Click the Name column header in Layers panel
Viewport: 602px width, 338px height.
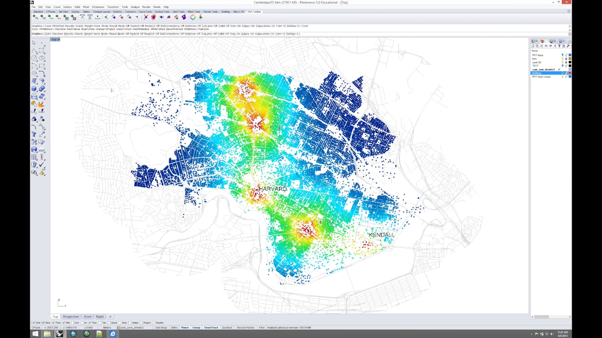tap(535, 51)
